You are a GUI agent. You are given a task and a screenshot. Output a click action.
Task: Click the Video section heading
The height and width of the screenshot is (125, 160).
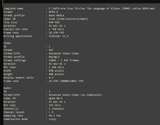(7, 43)
